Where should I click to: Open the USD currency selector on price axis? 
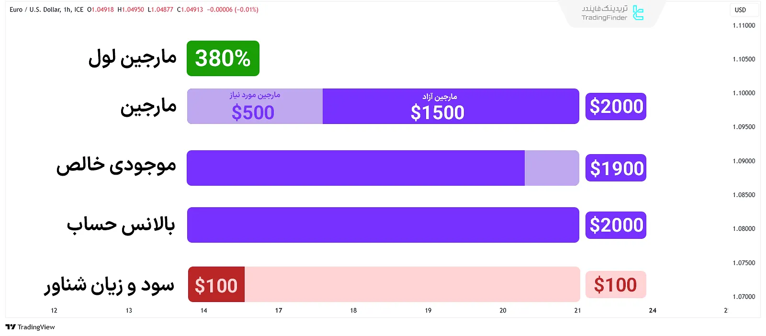[x=740, y=10]
